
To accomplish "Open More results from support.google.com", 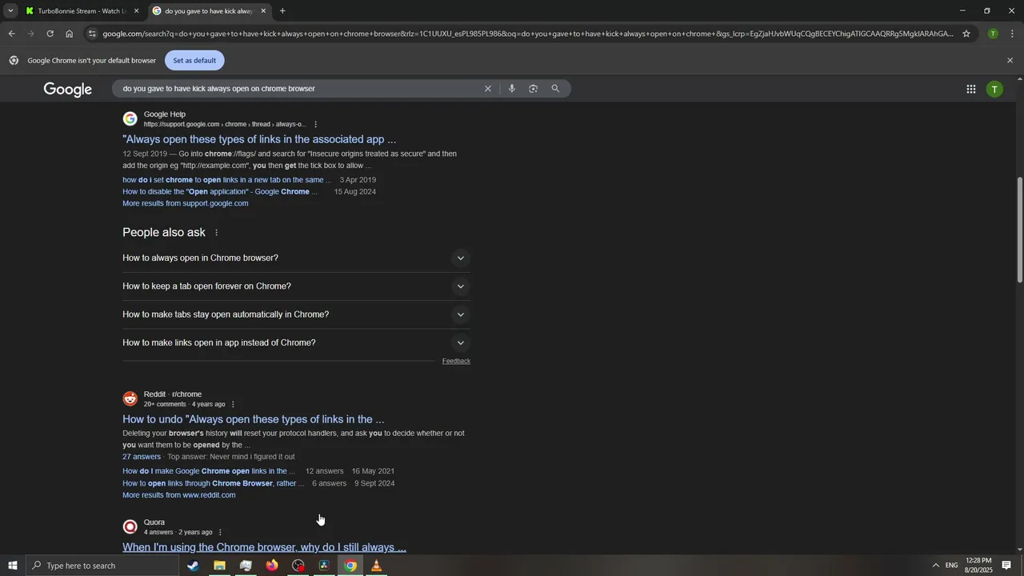I will 186,203.
